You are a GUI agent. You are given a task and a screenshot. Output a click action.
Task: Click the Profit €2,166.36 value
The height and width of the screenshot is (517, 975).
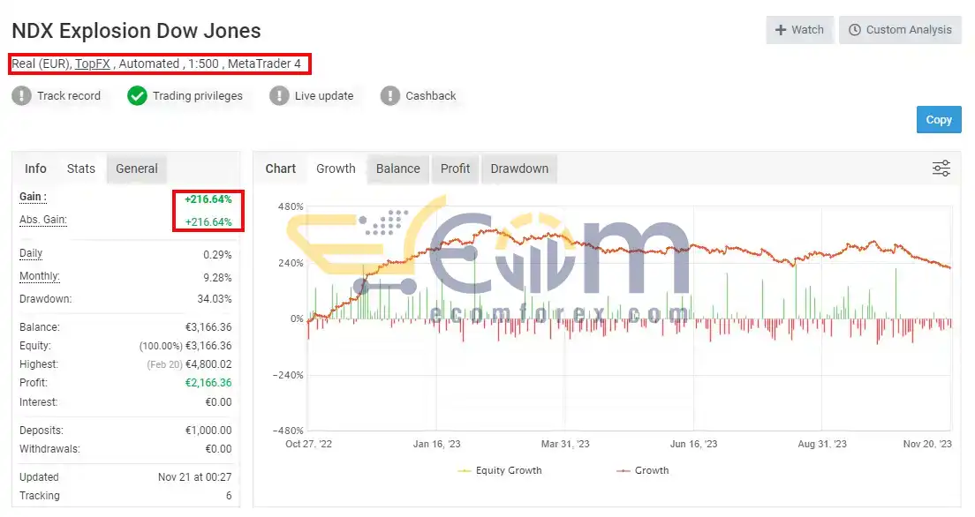(208, 383)
